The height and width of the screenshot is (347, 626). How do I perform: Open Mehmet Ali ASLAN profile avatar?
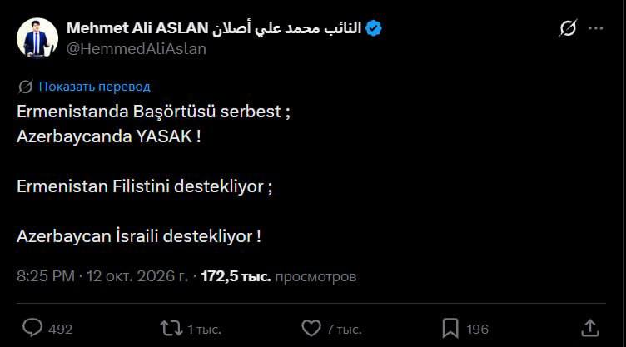37,38
